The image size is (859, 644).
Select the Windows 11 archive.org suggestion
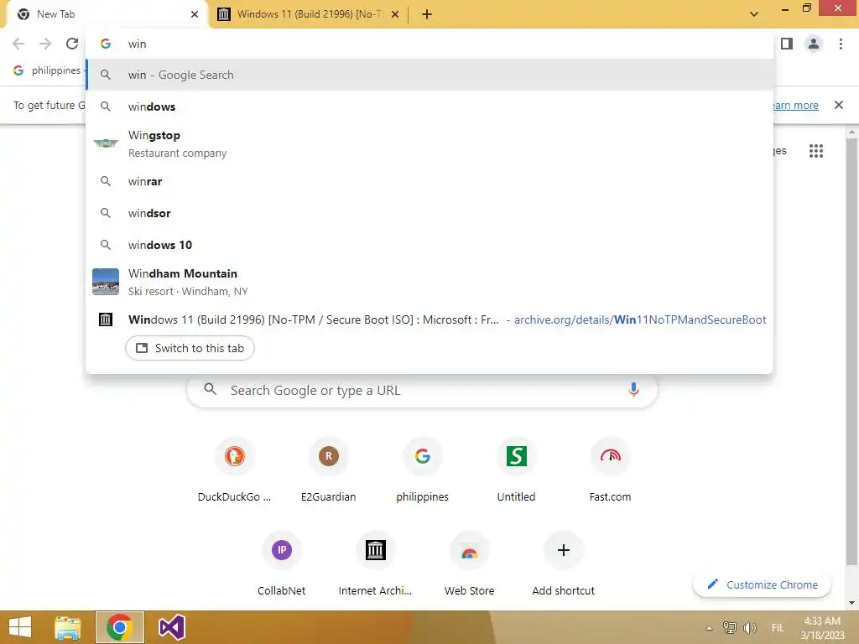tap(429, 319)
